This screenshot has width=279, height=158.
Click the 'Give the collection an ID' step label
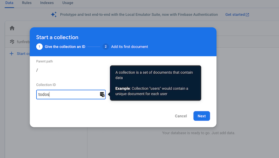tap(65, 47)
